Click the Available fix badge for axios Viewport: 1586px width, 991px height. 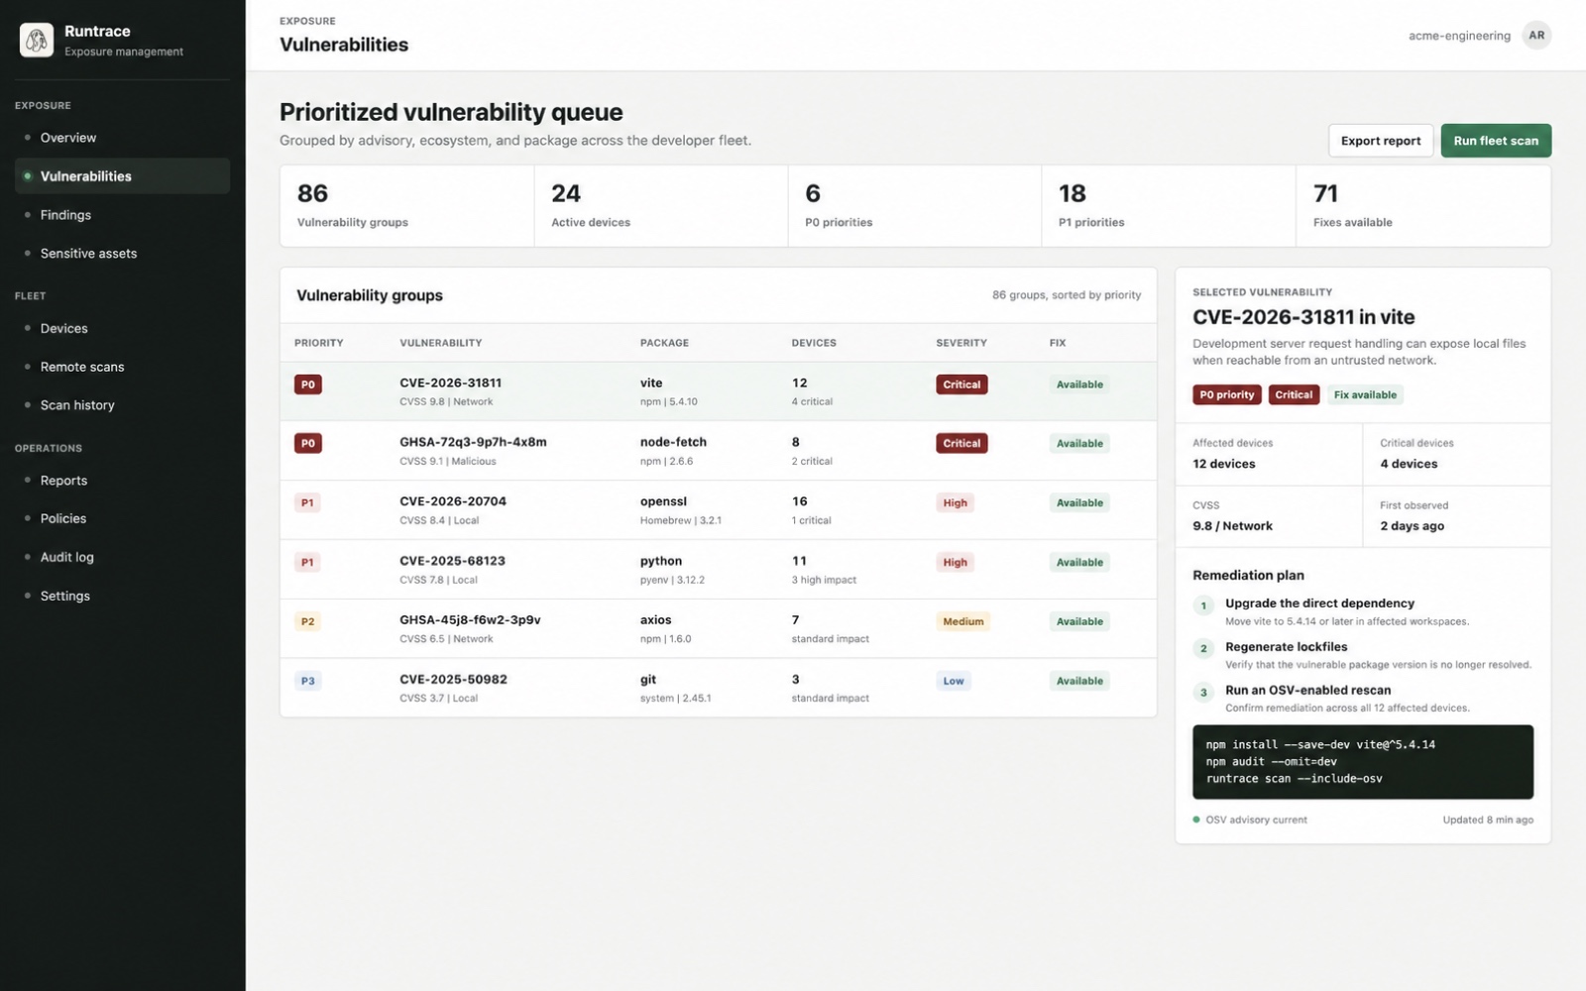coord(1079,621)
